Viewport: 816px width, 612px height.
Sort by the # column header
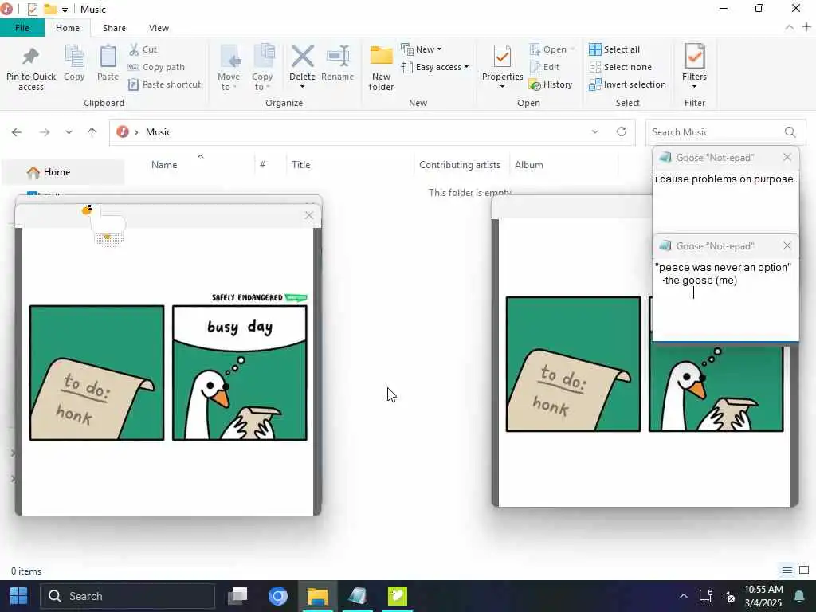[263, 164]
